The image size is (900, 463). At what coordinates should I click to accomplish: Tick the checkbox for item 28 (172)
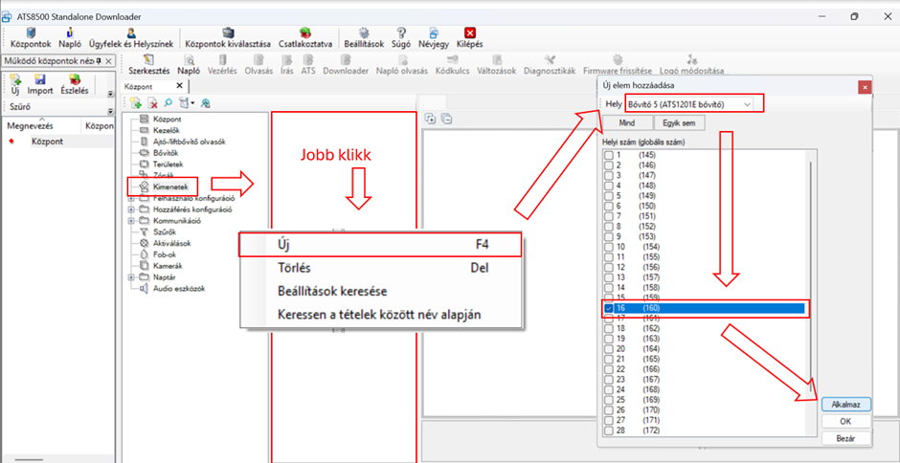click(x=609, y=432)
